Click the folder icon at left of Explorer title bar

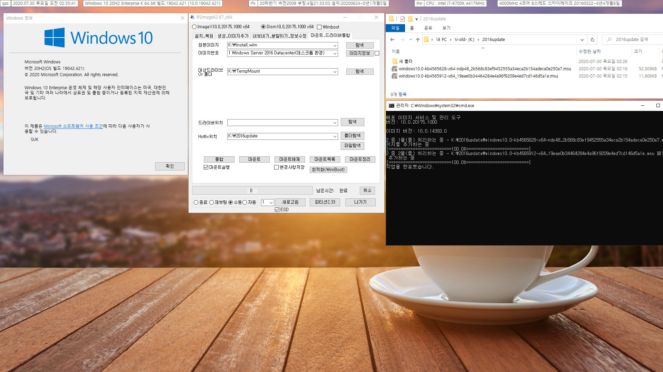(x=391, y=19)
